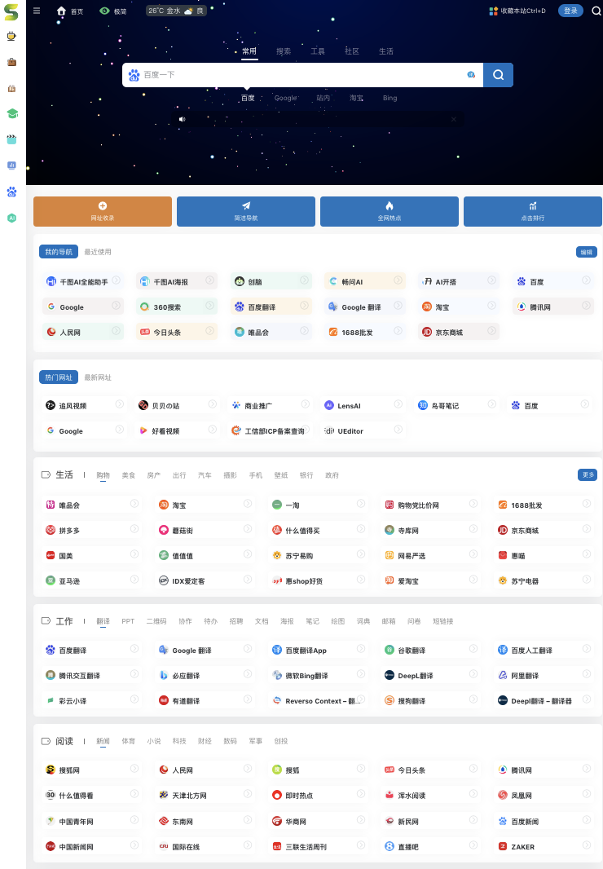Select the 我的导航 tab

pyautogui.click(x=58, y=252)
